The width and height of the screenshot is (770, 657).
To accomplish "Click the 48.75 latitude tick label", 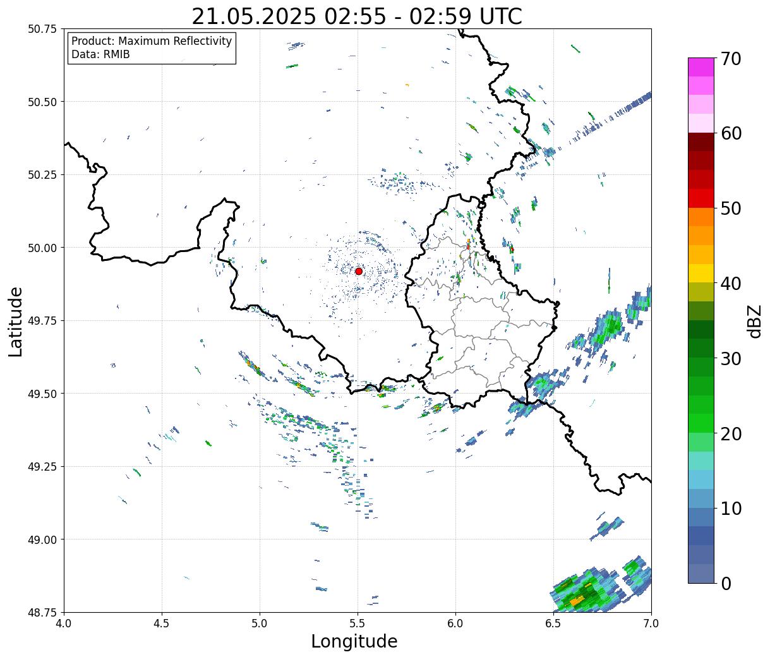I will 42,612.
